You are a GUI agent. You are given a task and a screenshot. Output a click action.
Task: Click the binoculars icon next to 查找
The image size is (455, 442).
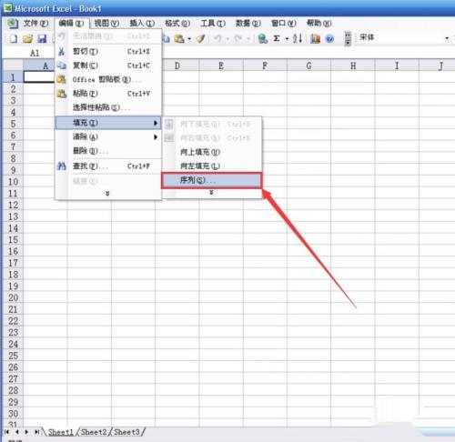[62, 166]
